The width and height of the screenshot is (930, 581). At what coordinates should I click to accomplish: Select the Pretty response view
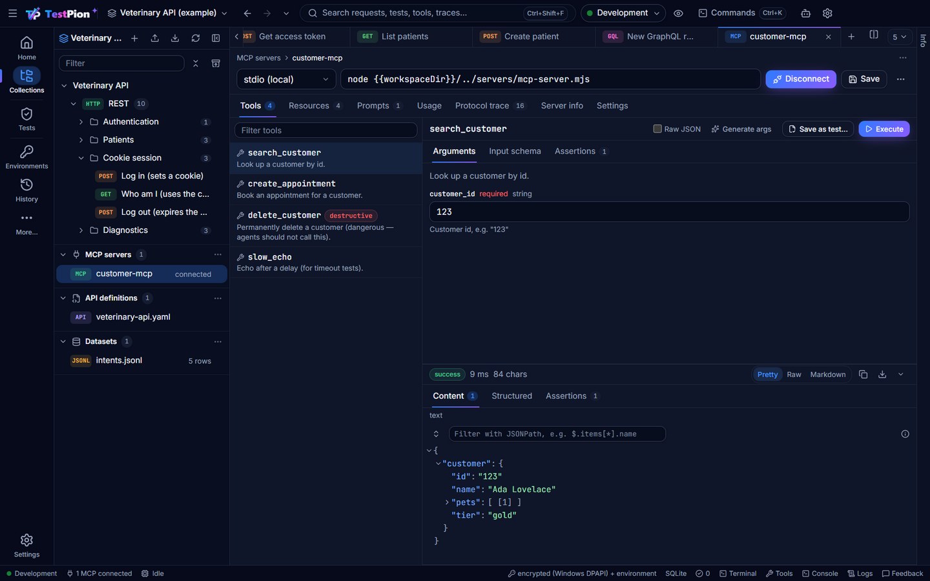tap(767, 374)
